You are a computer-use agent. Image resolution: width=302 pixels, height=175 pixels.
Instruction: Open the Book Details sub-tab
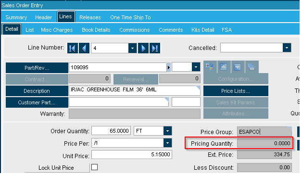(96, 30)
